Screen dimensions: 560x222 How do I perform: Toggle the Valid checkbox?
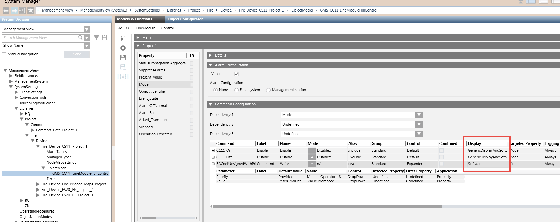click(236, 74)
